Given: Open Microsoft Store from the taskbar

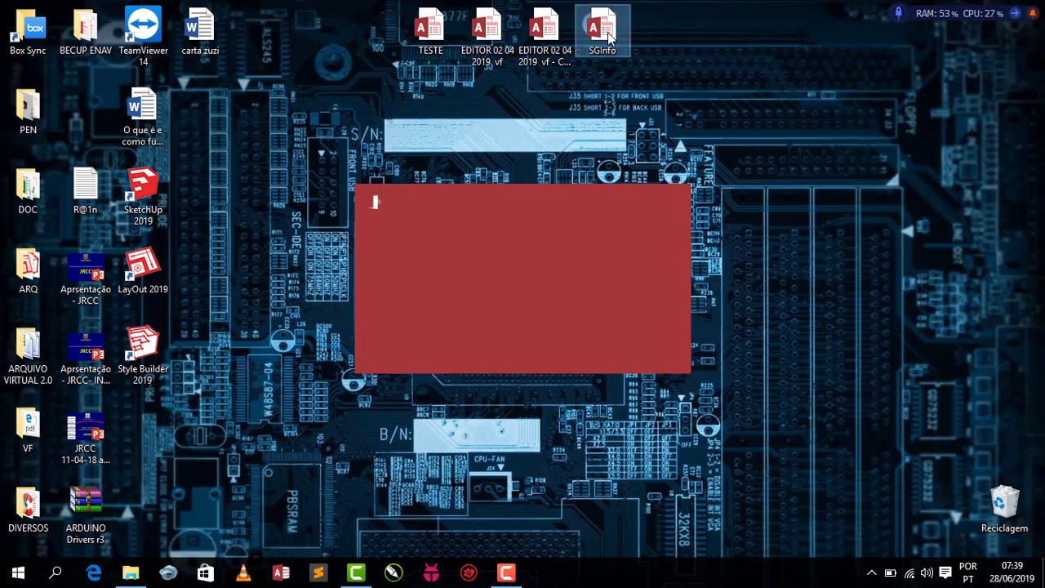Looking at the screenshot, I should click(x=206, y=573).
